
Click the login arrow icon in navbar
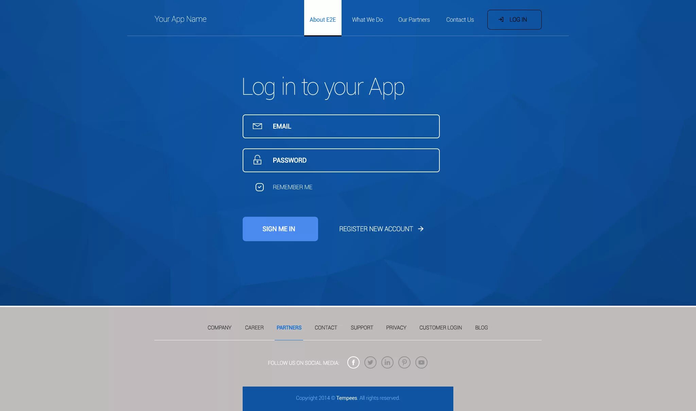(x=500, y=20)
